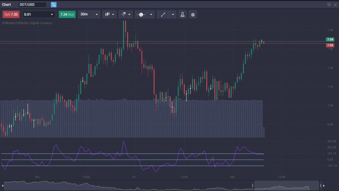The image size is (339, 191).
Task: Expand the clock time options arrow
Action: 151,15
